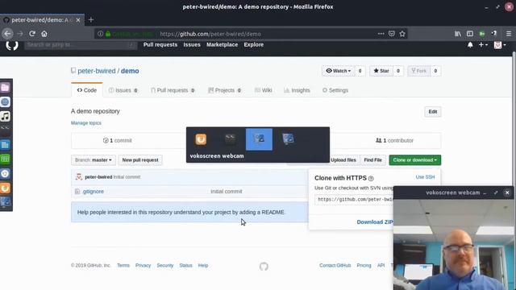516x290 pixels.
Task: Toggle the Firefox sidebar icon
Action: 470,34
